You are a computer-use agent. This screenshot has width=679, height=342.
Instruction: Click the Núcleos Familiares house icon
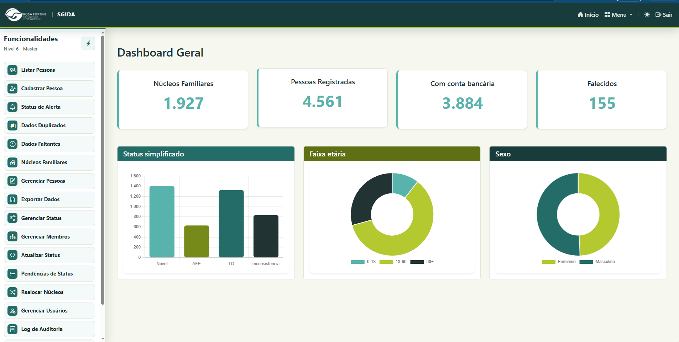click(13, 162)
